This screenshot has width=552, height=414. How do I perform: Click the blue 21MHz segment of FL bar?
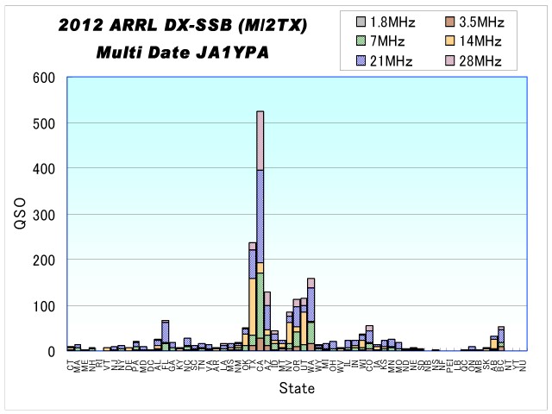point(165,333)
